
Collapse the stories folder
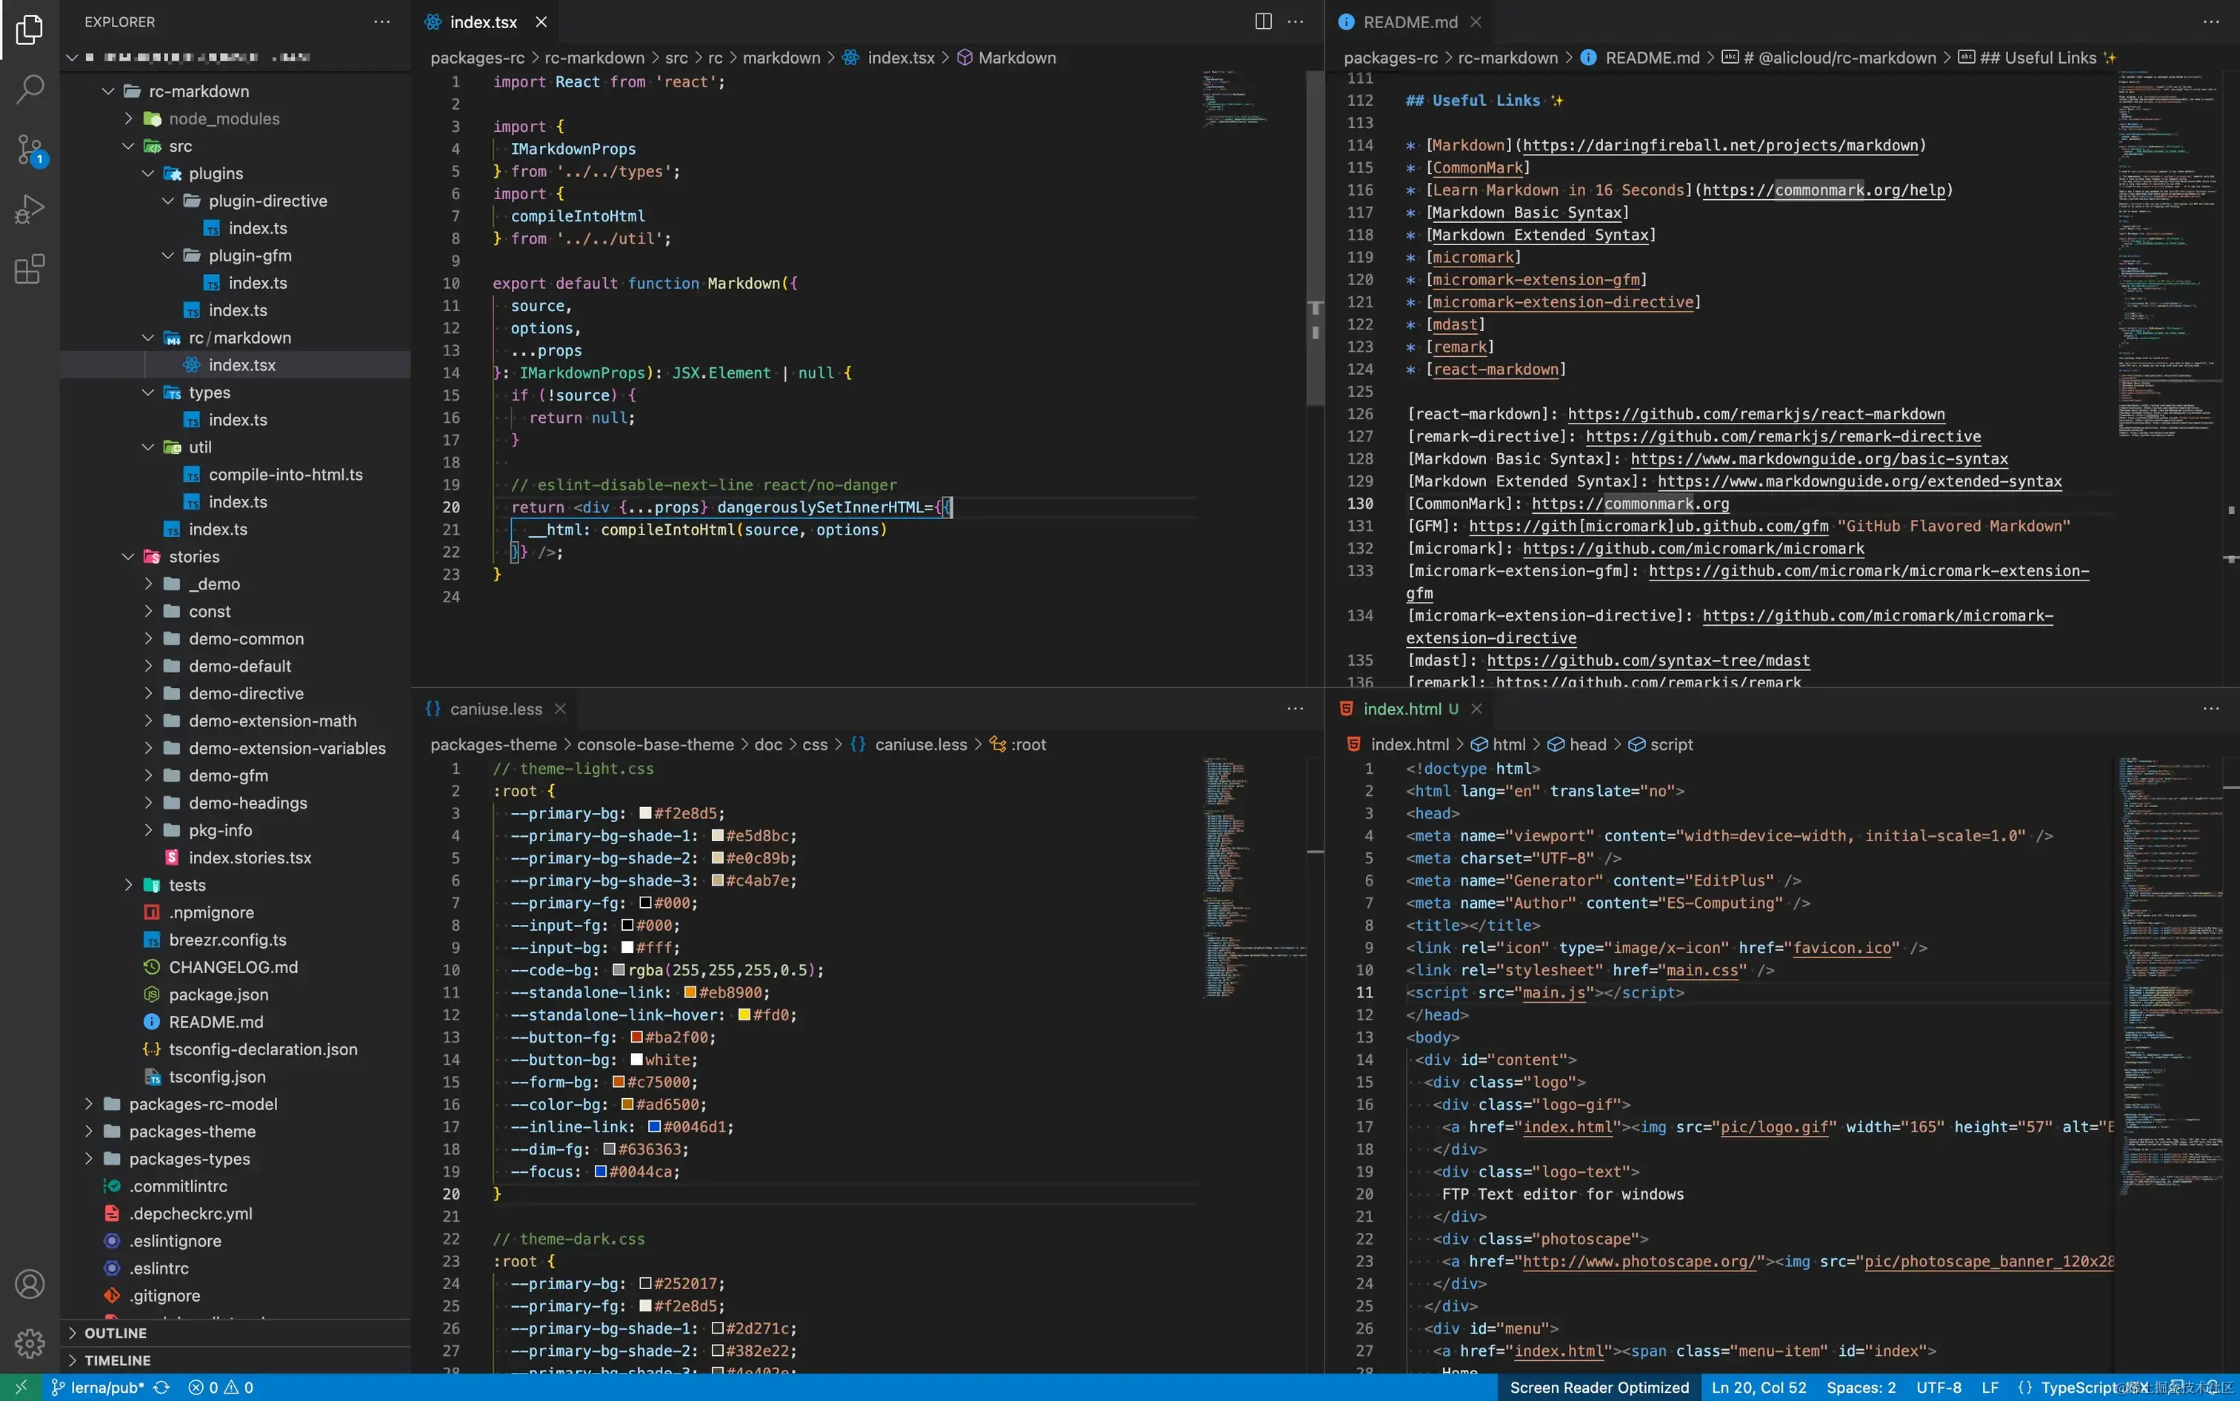pyautogui.click(x=193, y=556)
